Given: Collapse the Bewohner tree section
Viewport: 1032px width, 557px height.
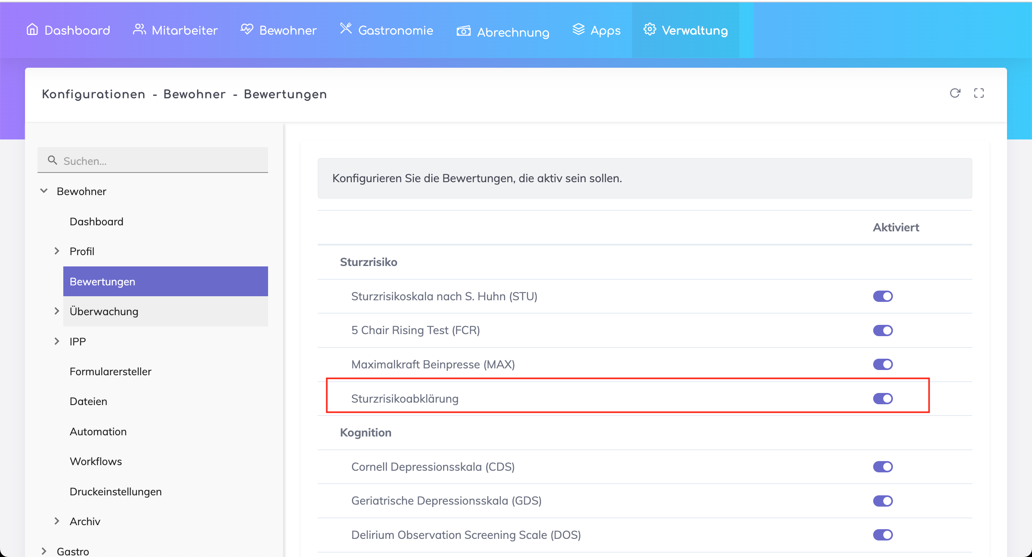Looking at the screenshot, I should pos(44,191).
